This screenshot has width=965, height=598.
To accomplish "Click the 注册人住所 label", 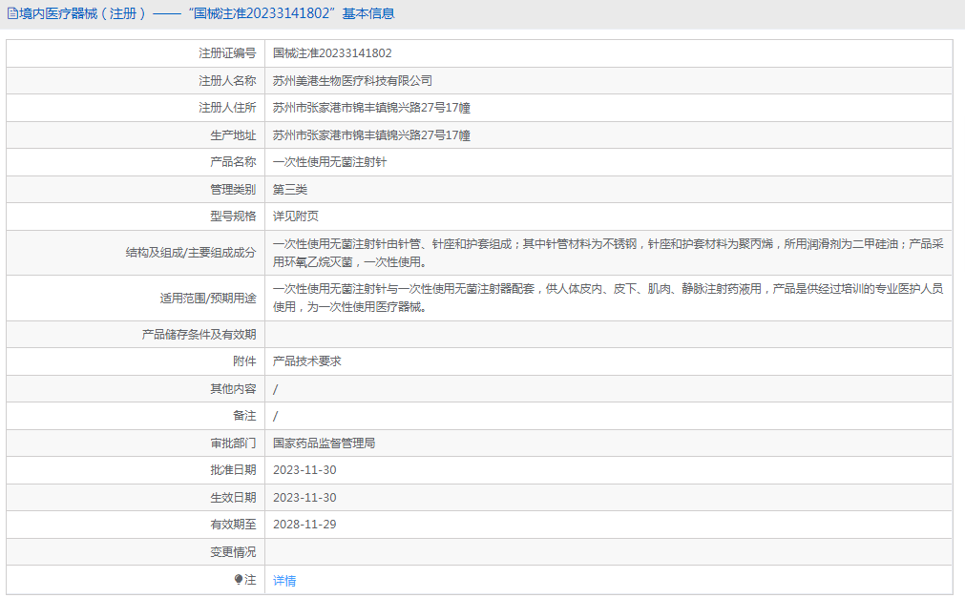I will point(227,108).
